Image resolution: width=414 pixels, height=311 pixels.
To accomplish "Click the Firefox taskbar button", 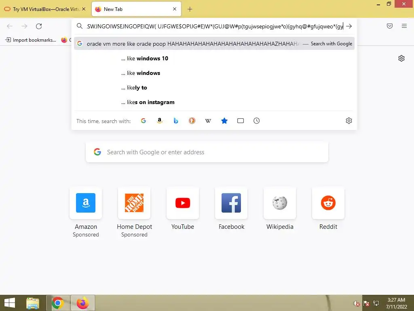I will pos(83,303).
